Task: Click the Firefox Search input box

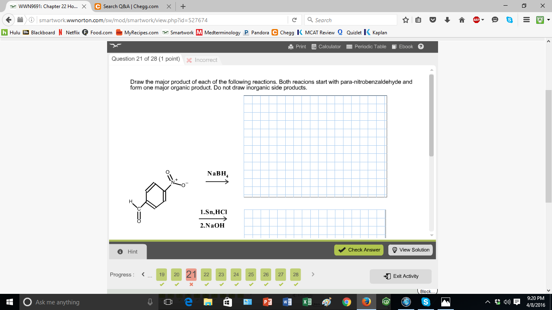Action: [x=350, y=20]
